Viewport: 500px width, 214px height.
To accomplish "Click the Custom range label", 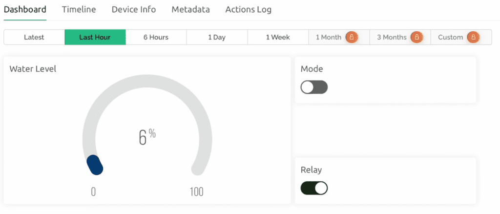I will 450,37.
